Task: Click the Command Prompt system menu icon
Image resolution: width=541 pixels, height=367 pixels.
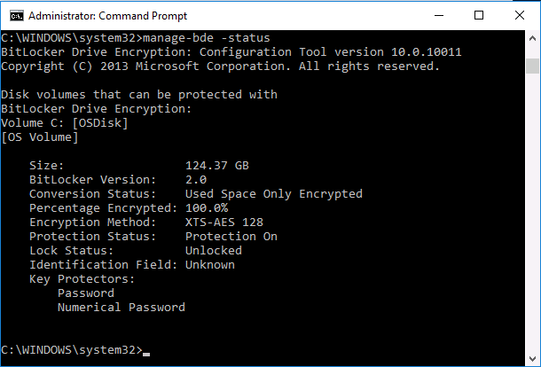Action: pyautogui.click(x=17, y=16)
